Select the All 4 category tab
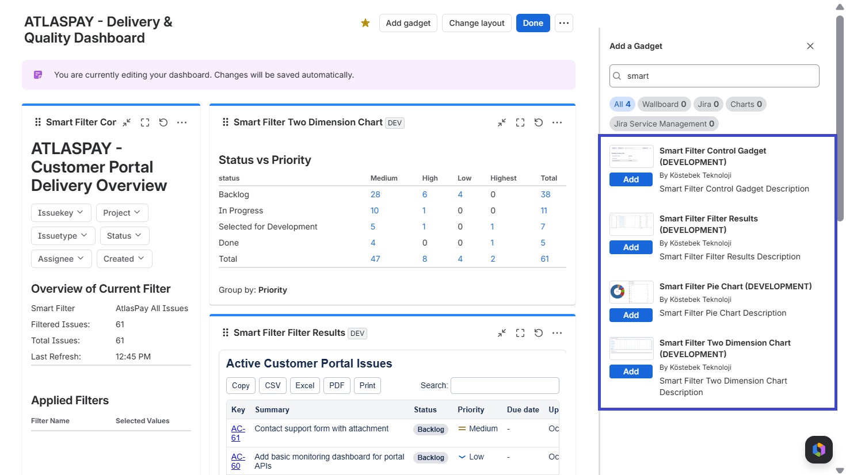 tap(623, 104)
